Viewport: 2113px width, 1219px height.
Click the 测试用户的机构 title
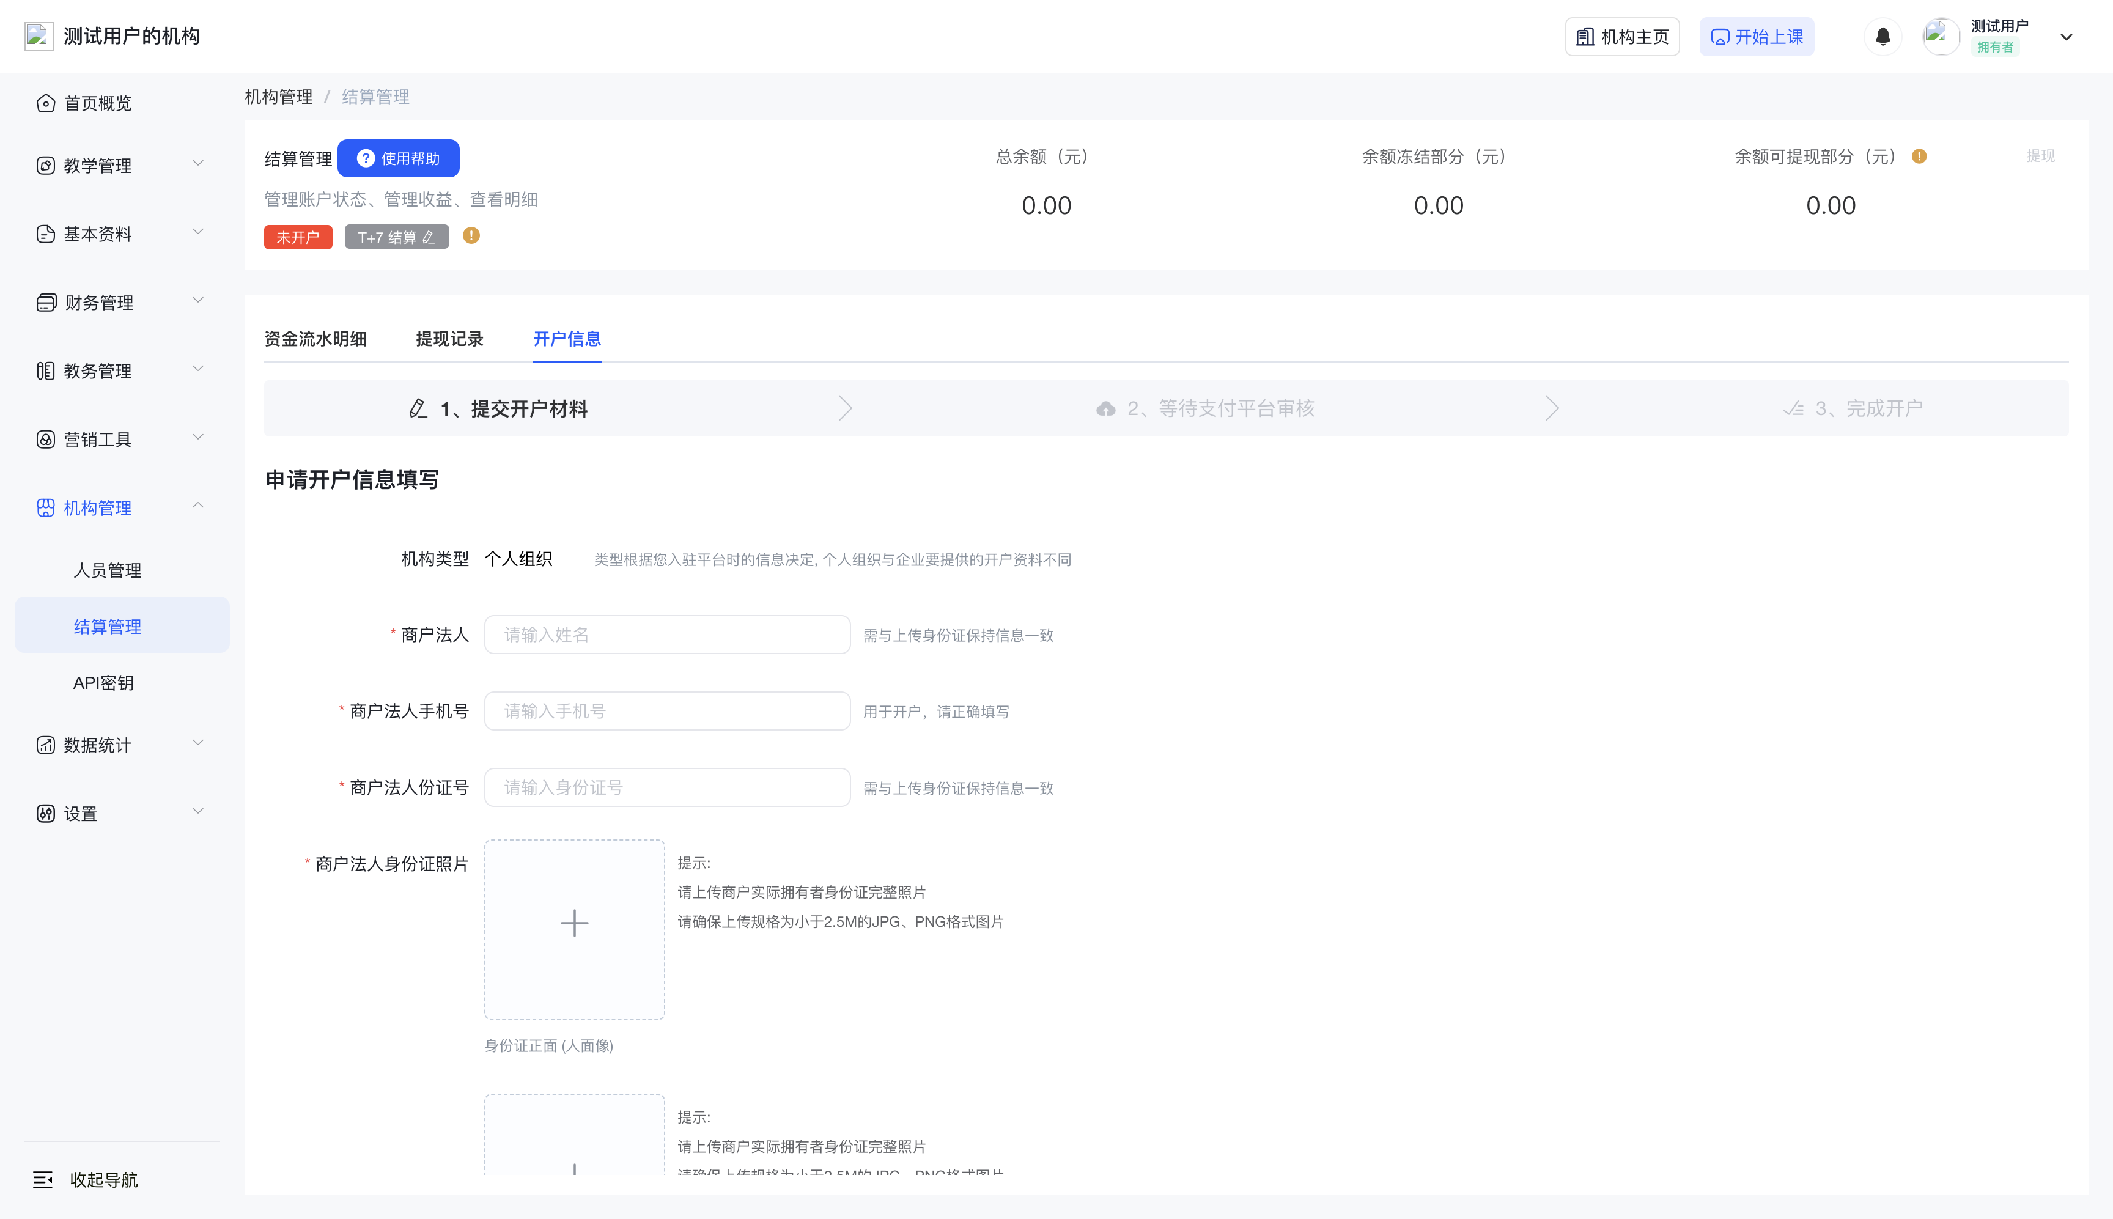pos(132,36)
